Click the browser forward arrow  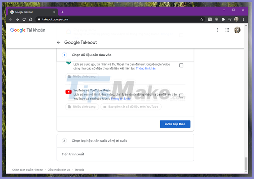(x=17, y=19)
